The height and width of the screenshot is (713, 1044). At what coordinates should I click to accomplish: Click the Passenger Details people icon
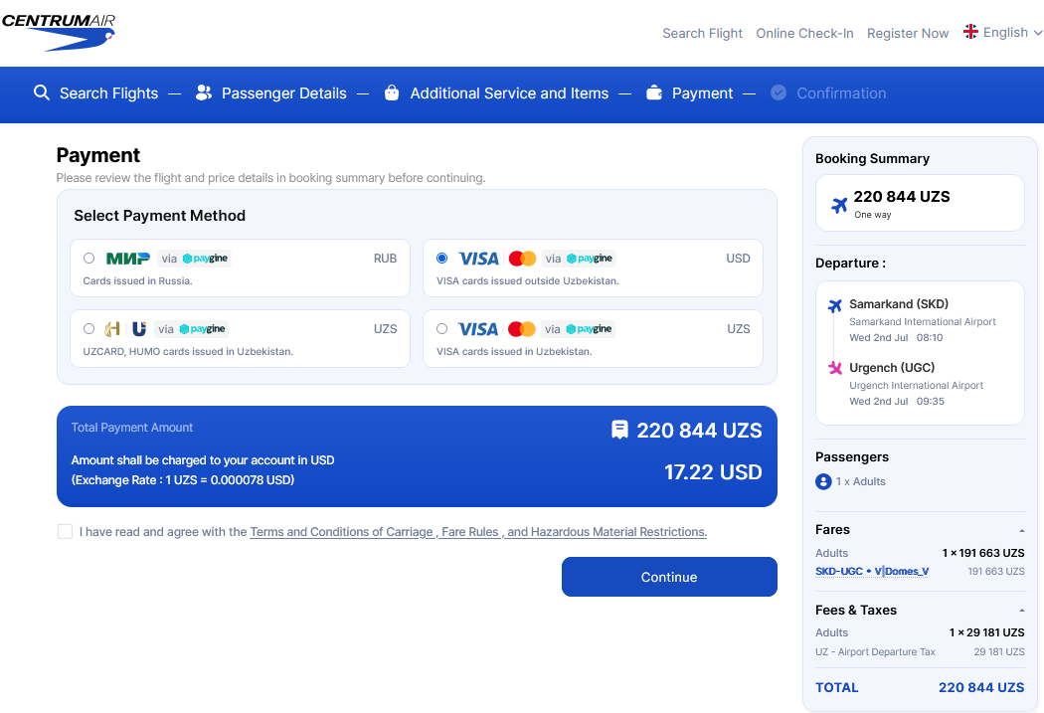(204, 92)
